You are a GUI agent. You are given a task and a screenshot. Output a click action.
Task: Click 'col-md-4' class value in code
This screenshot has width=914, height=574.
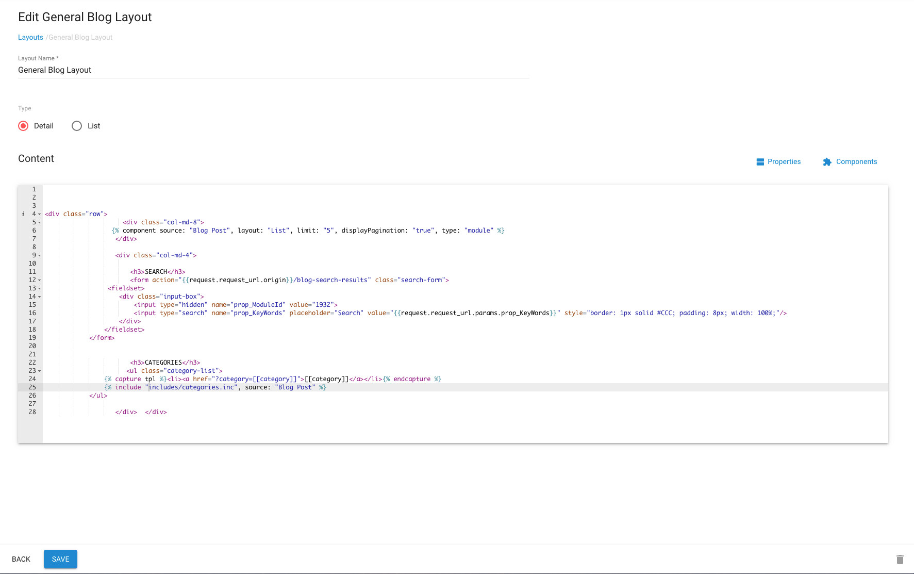pos(174,255)
